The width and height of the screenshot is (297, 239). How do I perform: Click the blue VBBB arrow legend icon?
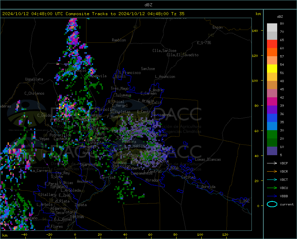[x=272, y=196]
